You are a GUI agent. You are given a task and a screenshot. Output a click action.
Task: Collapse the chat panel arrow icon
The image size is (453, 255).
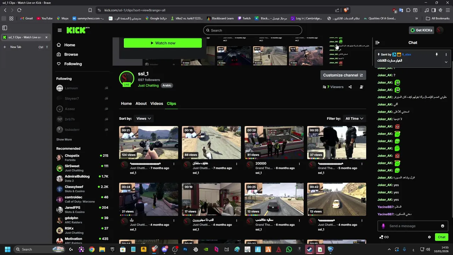[377, 42]
